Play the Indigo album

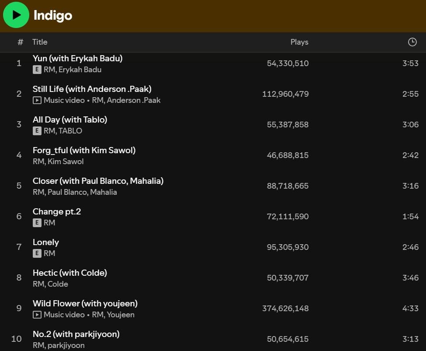(x=16, y=14)
